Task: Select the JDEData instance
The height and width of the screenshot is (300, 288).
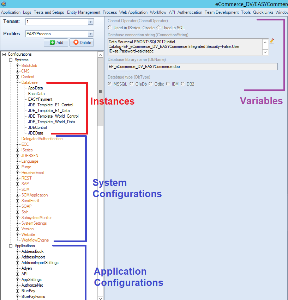Action: 36,133
